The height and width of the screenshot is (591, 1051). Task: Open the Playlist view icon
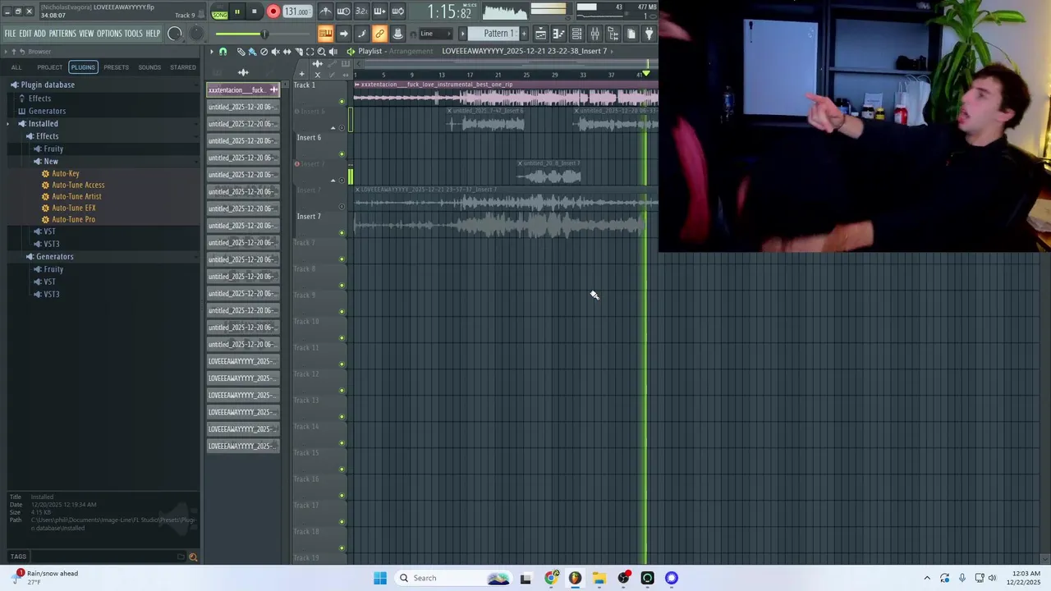coord(540,34)
